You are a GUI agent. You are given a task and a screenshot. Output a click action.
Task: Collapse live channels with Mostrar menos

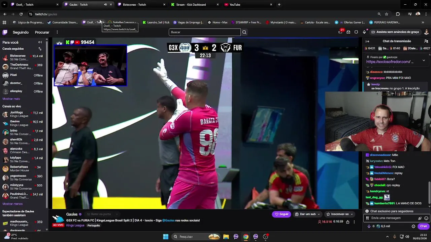click(12, 204)
